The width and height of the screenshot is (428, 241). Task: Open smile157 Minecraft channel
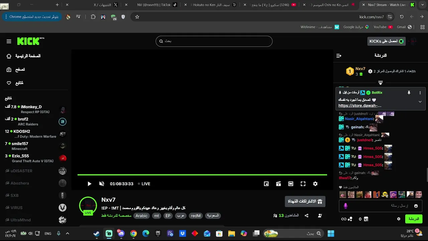click(x=36, y=146)
